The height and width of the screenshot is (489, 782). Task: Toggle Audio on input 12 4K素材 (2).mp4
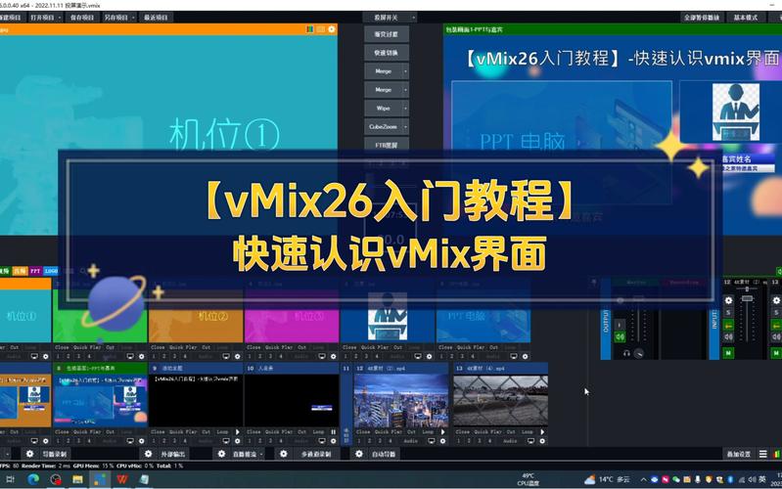(x=411, y=441)
